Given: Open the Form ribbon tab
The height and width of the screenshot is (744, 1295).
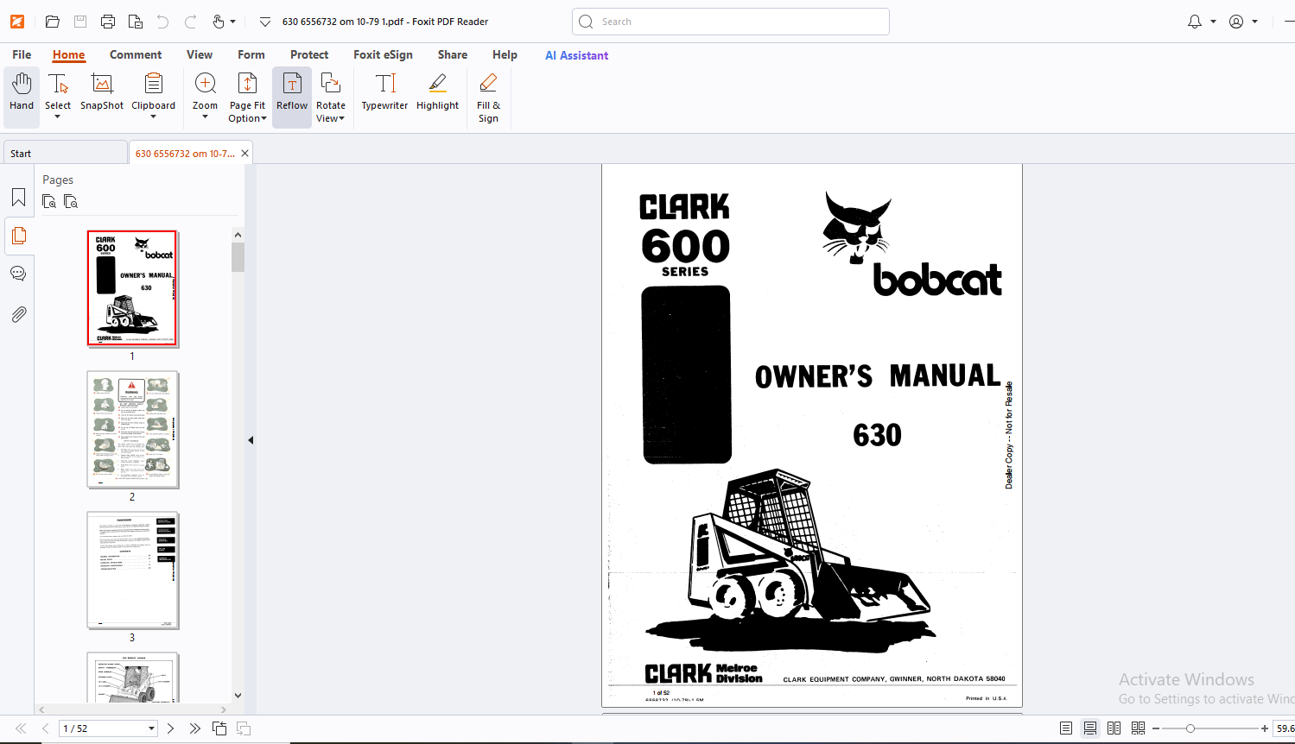Looking at the screenshot, I should (x=251, y=54).
